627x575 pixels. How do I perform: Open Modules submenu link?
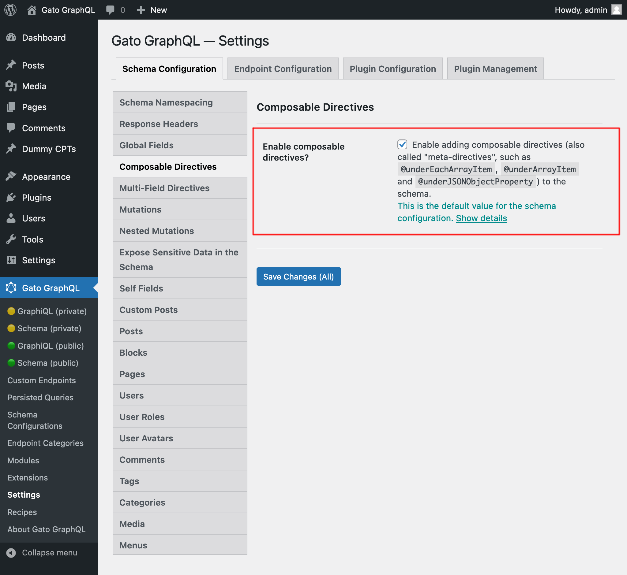click(x=23, y=461)
